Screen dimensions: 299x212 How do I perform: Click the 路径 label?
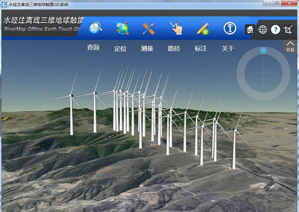click(x=174, y=48)
